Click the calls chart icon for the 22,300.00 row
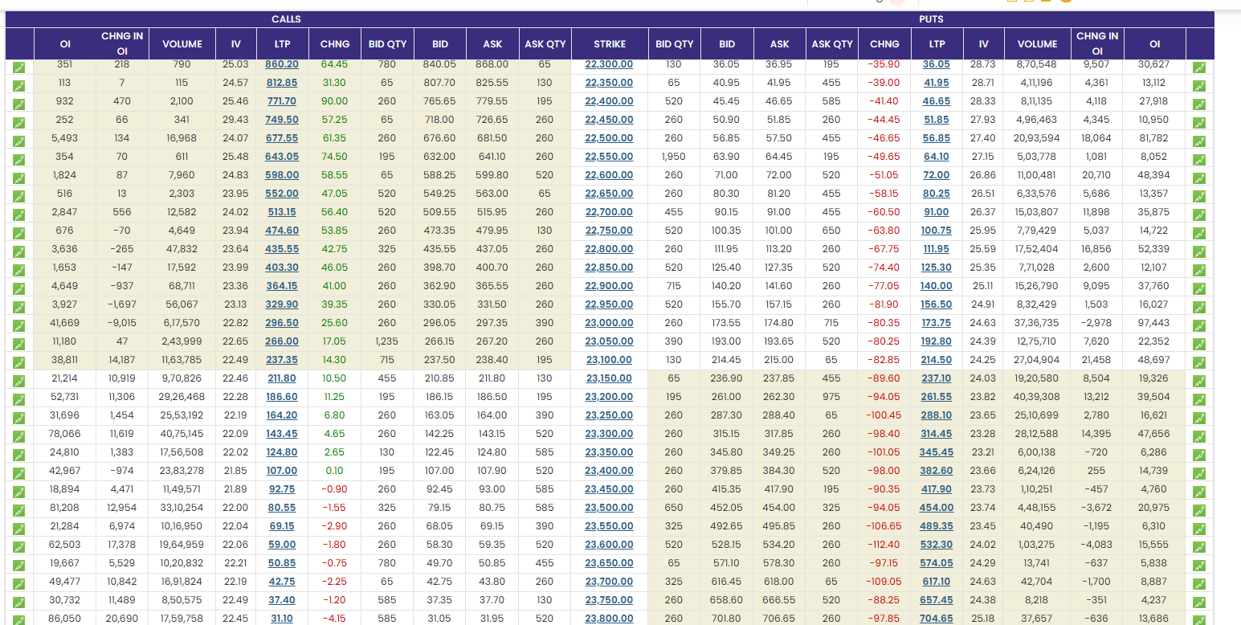This screenshot has height=625, width=1241. 19,67
